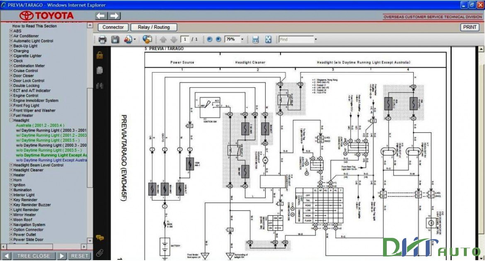Screen dimensions: 485x261
Task: Expand the Cruise Control node
Action: click(11, 70)
